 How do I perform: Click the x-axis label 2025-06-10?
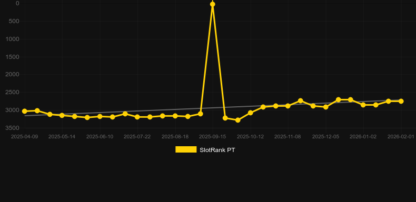100,137
